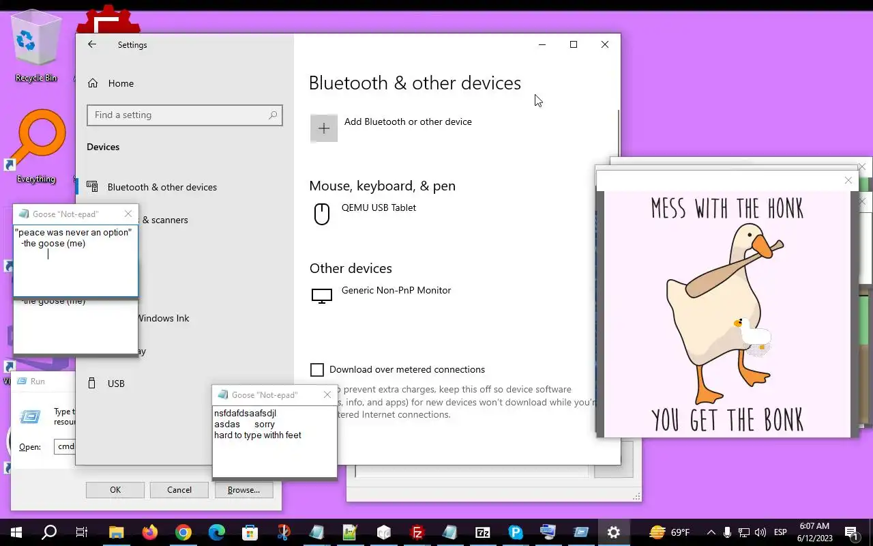Click the Find a setting search box
This screenshot has height=546, width=873.
coord(184,115)
